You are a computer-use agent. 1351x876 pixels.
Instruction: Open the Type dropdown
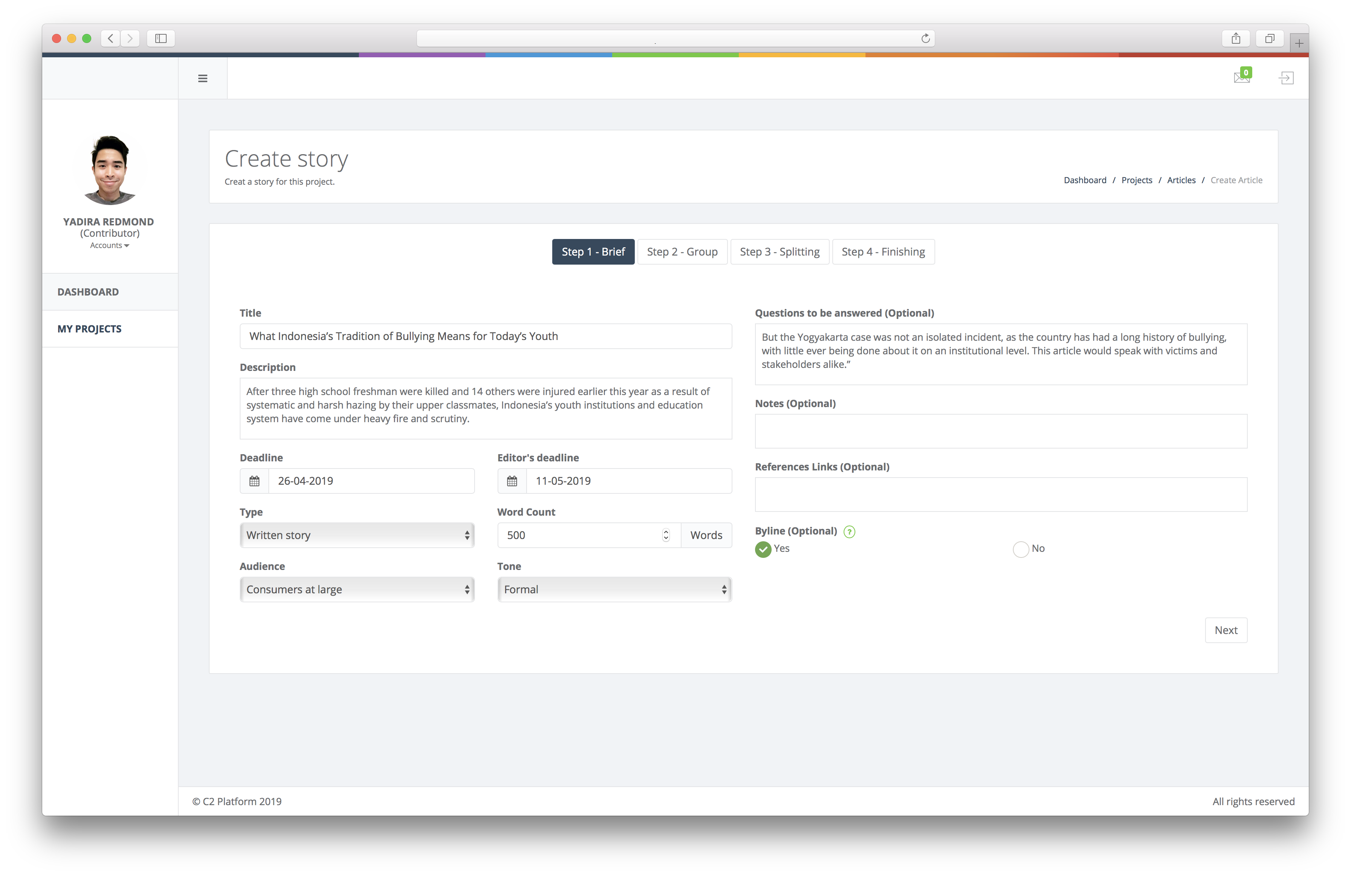pos(357,535)
